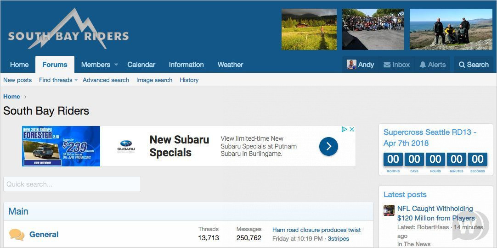This screenshot has width=497, height=248.
Task: Close the ad with the X icon
Action: coord(352,130)
